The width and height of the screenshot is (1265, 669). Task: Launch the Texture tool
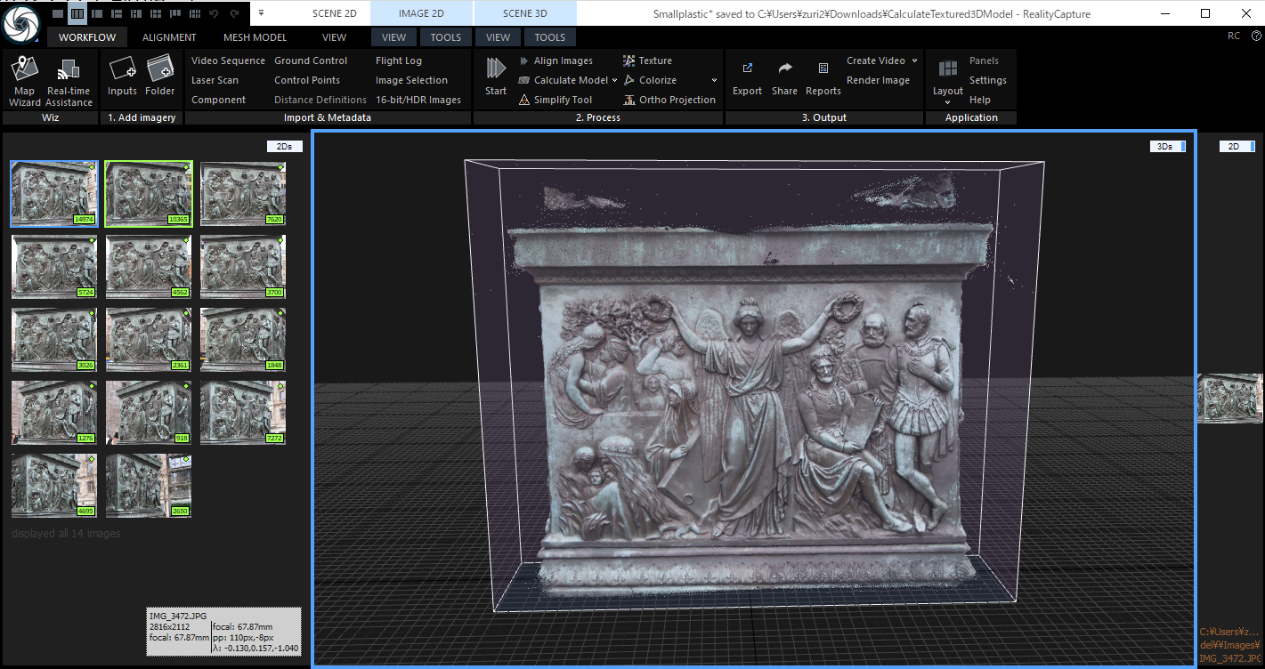(654, 60)
